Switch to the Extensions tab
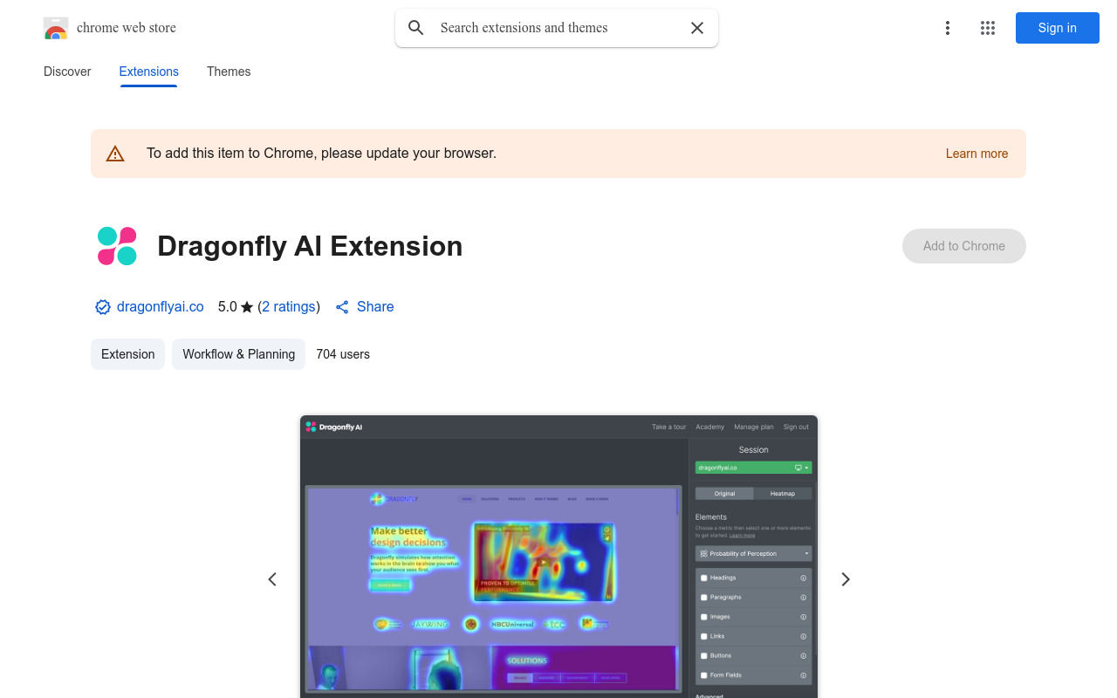 click(x=149, y=72)
